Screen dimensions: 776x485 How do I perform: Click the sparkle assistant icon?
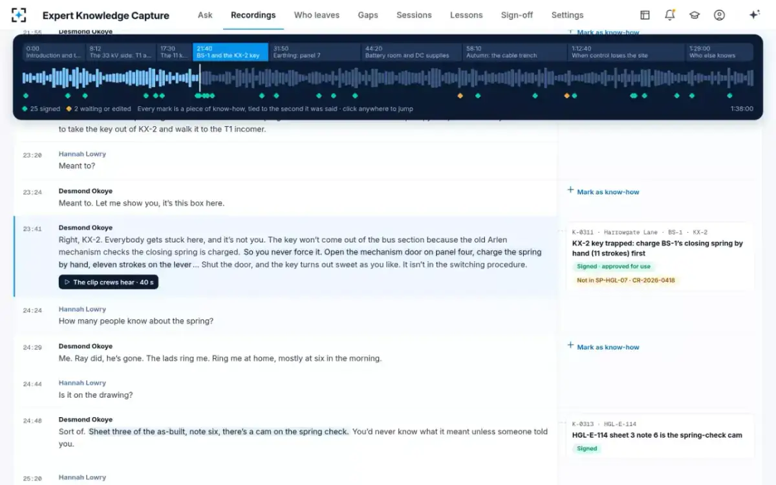coord(754,15)
